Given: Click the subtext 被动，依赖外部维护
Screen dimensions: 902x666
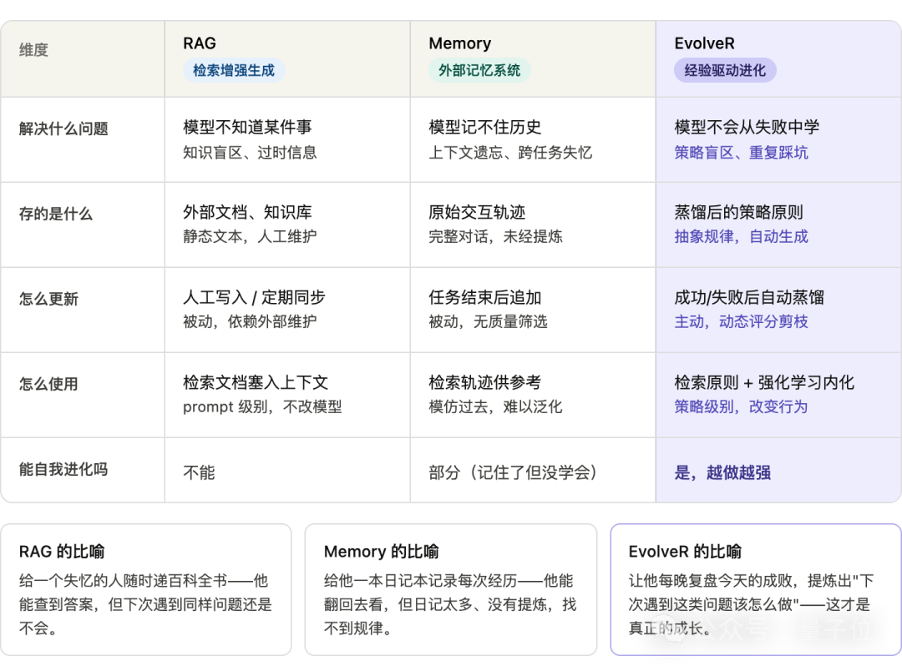Looking at the screenshot, I should [250, 321].
